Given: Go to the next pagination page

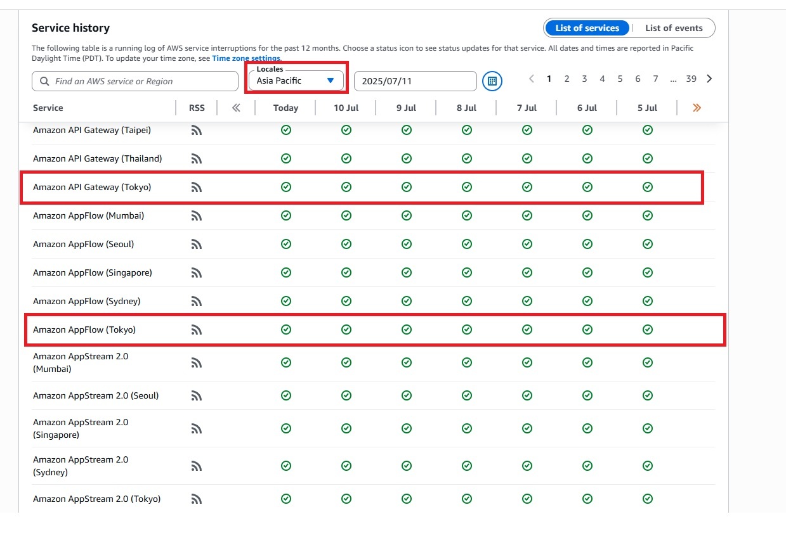Looking at the screenshot, I should tap(709, 79).
